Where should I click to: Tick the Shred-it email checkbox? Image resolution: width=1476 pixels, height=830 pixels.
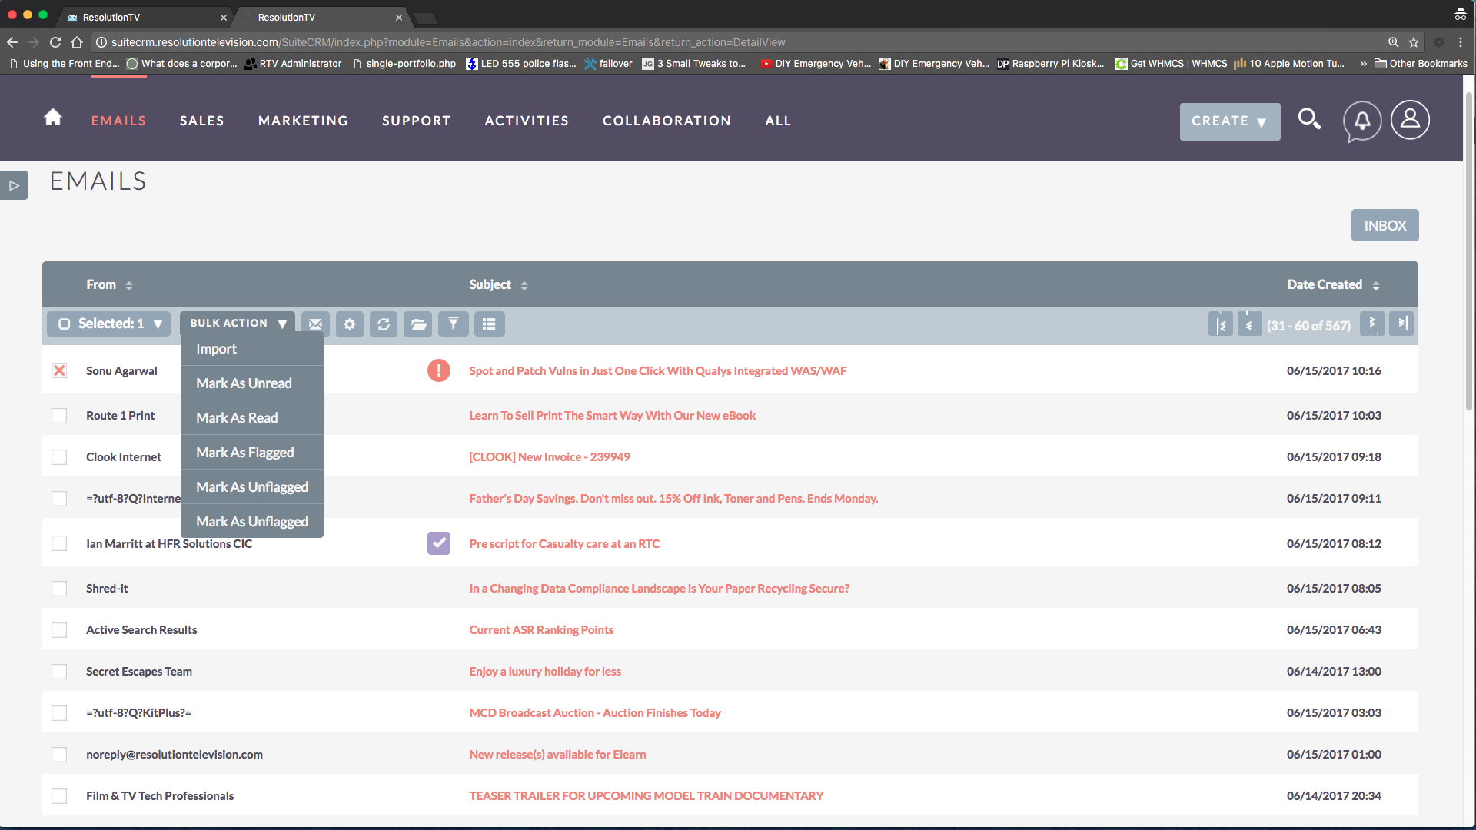pyautogui.click(x=59, y=589)
